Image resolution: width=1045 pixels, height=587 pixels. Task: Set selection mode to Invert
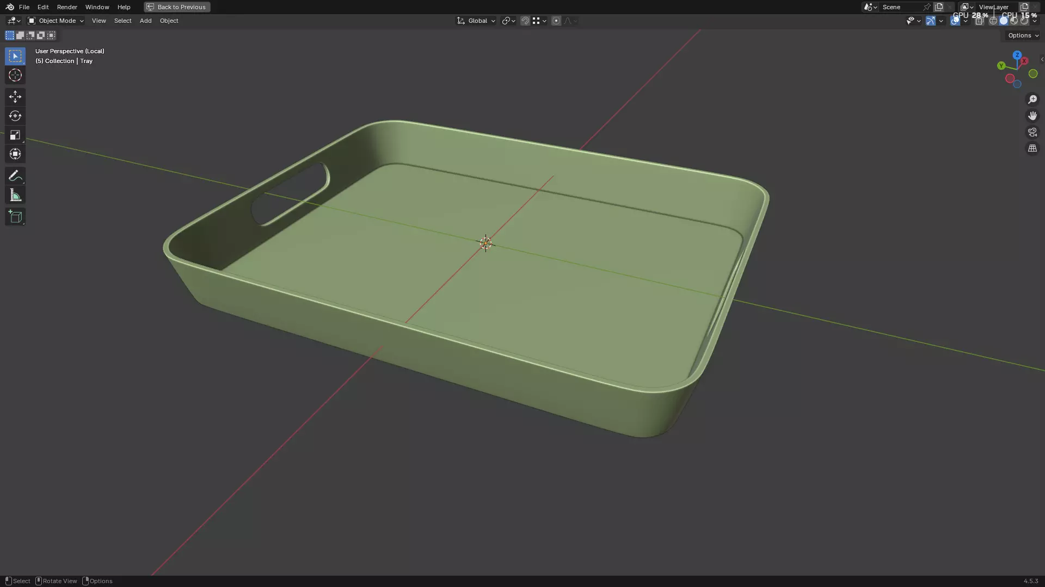41,35
